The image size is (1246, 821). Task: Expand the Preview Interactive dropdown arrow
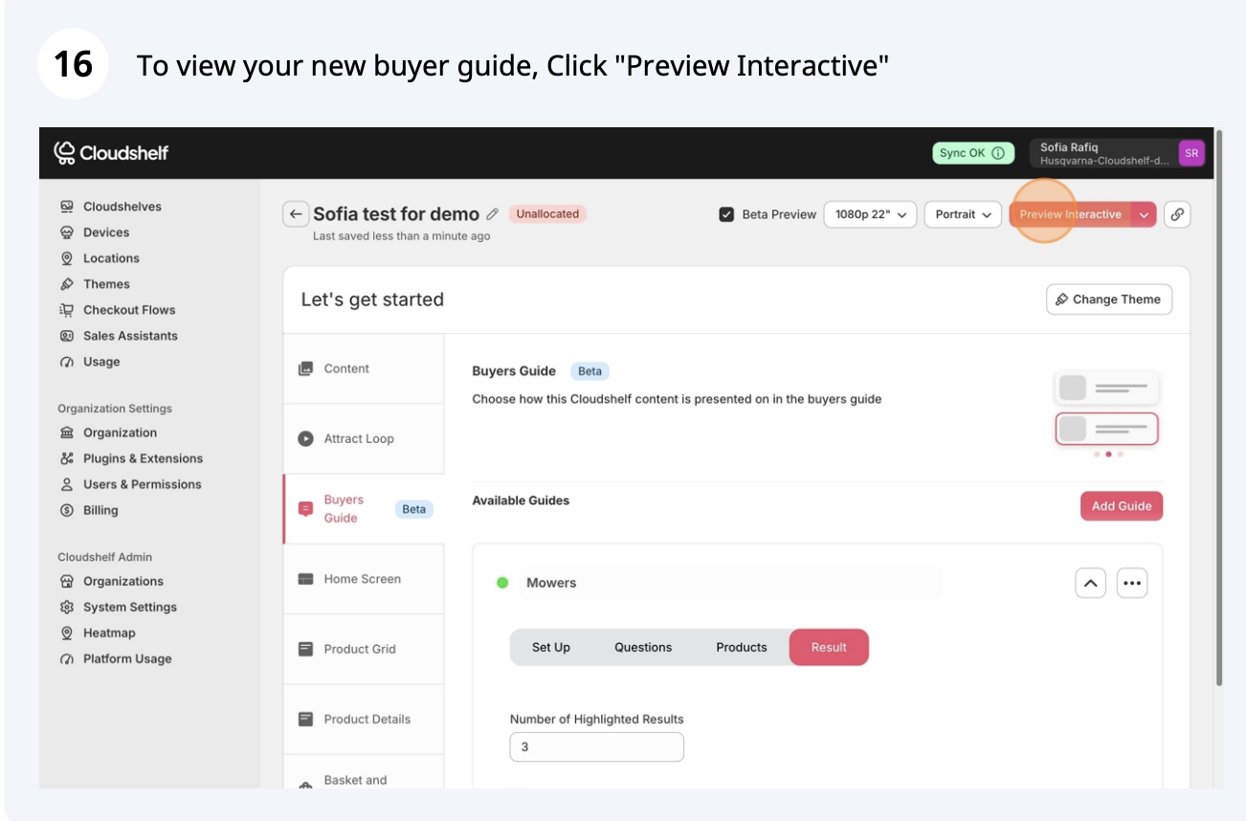point(1144,214)
